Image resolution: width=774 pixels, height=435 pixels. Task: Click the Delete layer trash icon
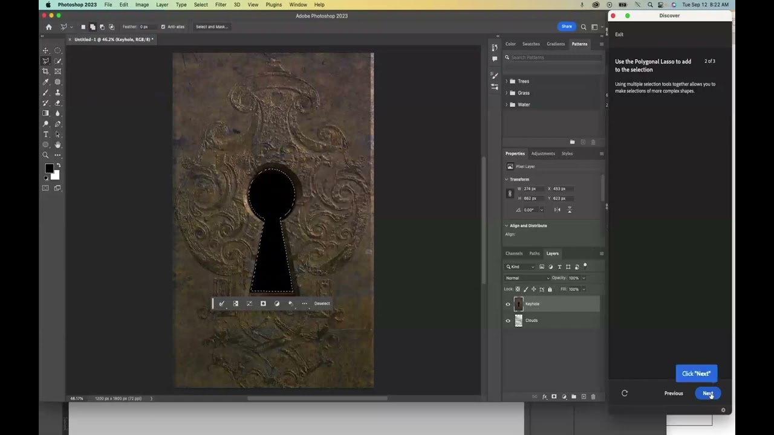tap(593, 397)
